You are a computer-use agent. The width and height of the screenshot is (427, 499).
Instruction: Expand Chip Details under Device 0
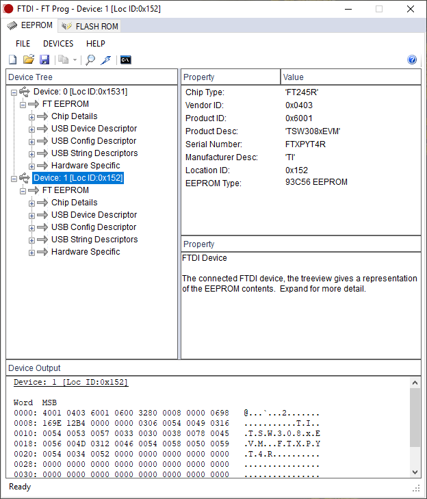31,117
